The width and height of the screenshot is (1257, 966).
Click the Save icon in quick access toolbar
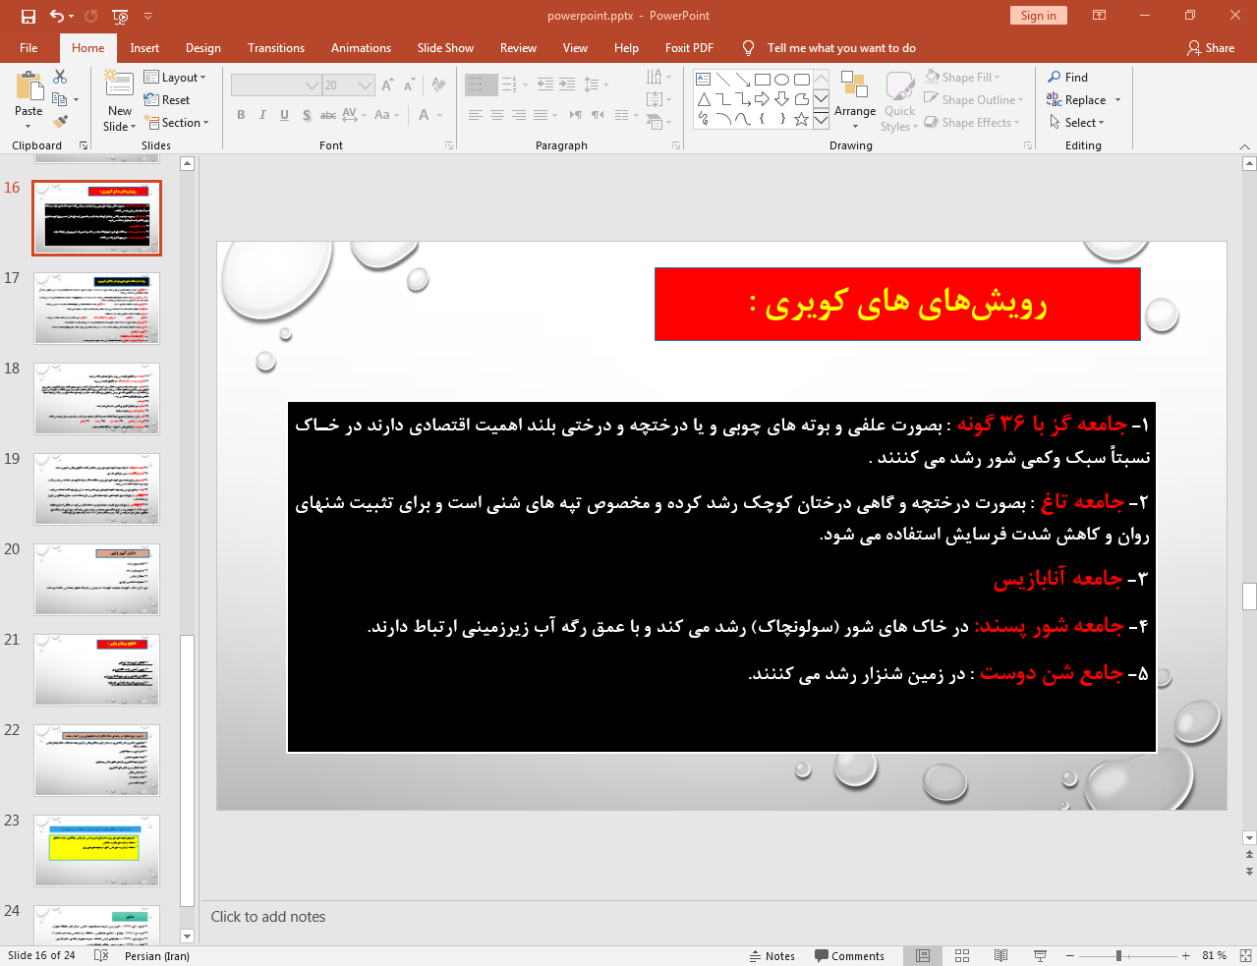pos(29,16)
